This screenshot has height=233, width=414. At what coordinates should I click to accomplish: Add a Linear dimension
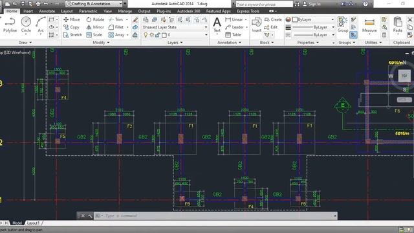point(234,19)
